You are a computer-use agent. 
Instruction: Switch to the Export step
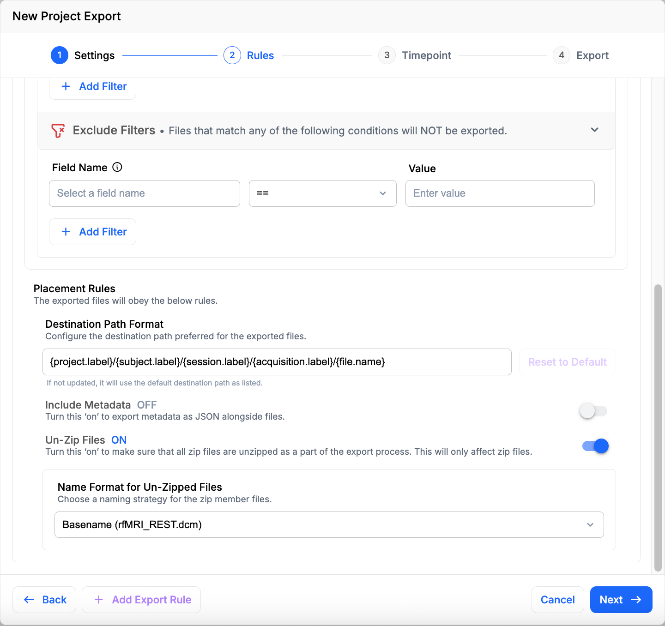coord(562,55)
